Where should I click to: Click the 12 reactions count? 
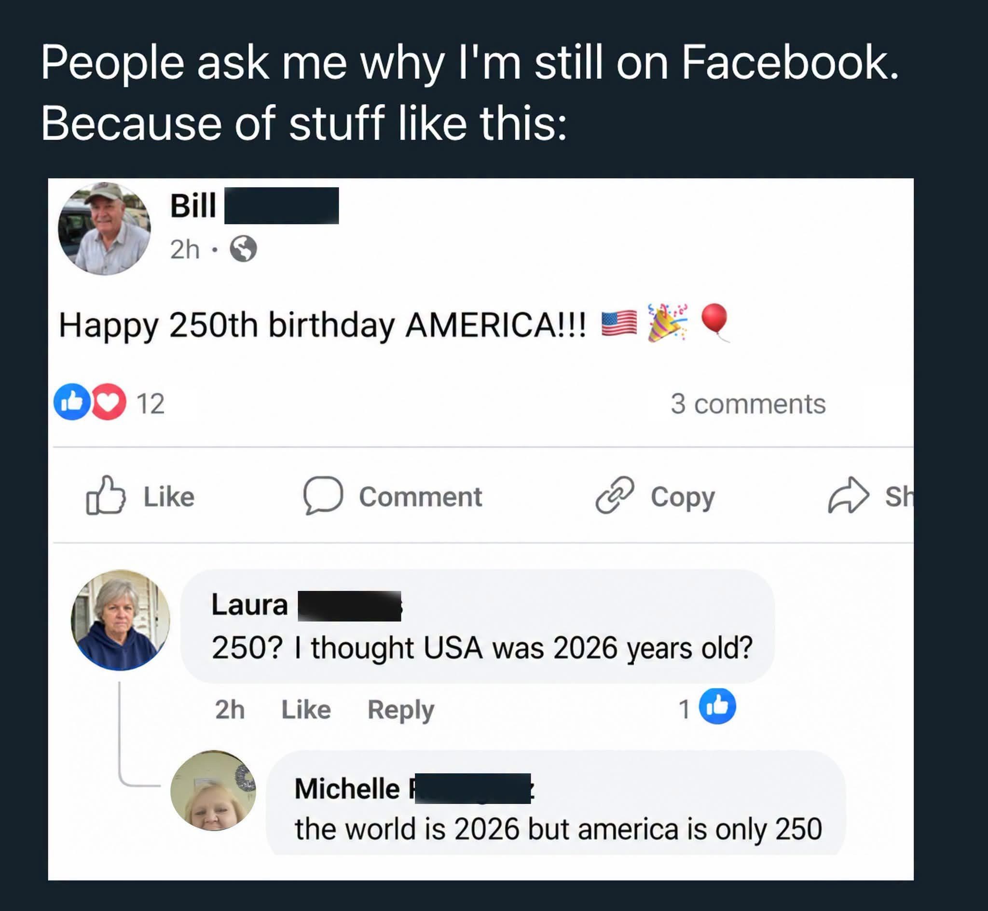150,404
